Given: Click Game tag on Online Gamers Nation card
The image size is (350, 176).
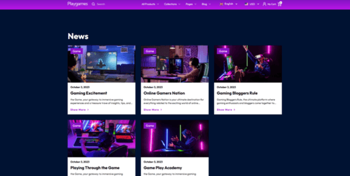Looking at the screenshot, I should 150,51.
